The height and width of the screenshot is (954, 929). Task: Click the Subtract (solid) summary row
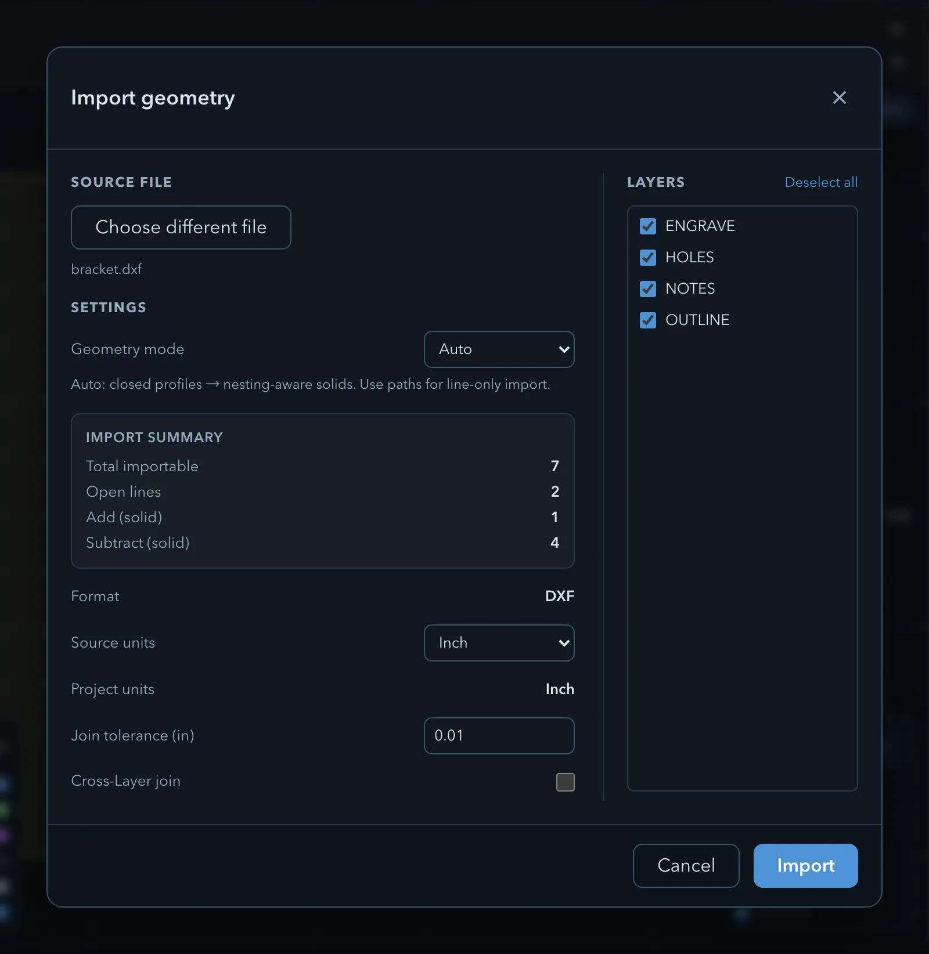click(x=323, y=543)
